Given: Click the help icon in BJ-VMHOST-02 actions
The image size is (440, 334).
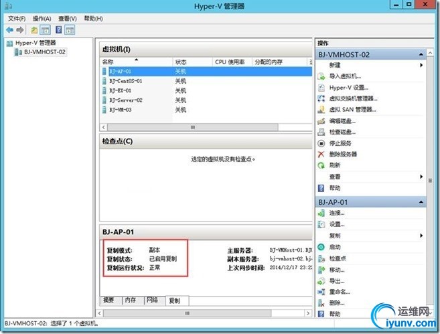Looking at the screenshot, I should point(321,188).
